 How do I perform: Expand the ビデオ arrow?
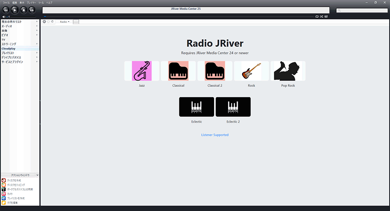[x=37, y=35]
